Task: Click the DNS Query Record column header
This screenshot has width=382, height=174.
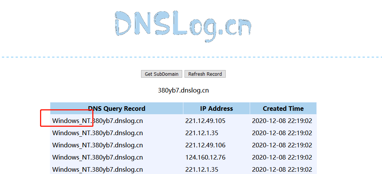Action: point(117,108)
